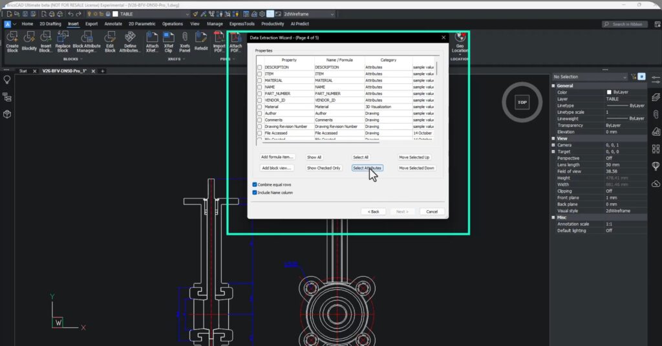This screenshot has height=346, width=662.
Task: Click the Show Checked Only button
Action: tap(323, 168)
